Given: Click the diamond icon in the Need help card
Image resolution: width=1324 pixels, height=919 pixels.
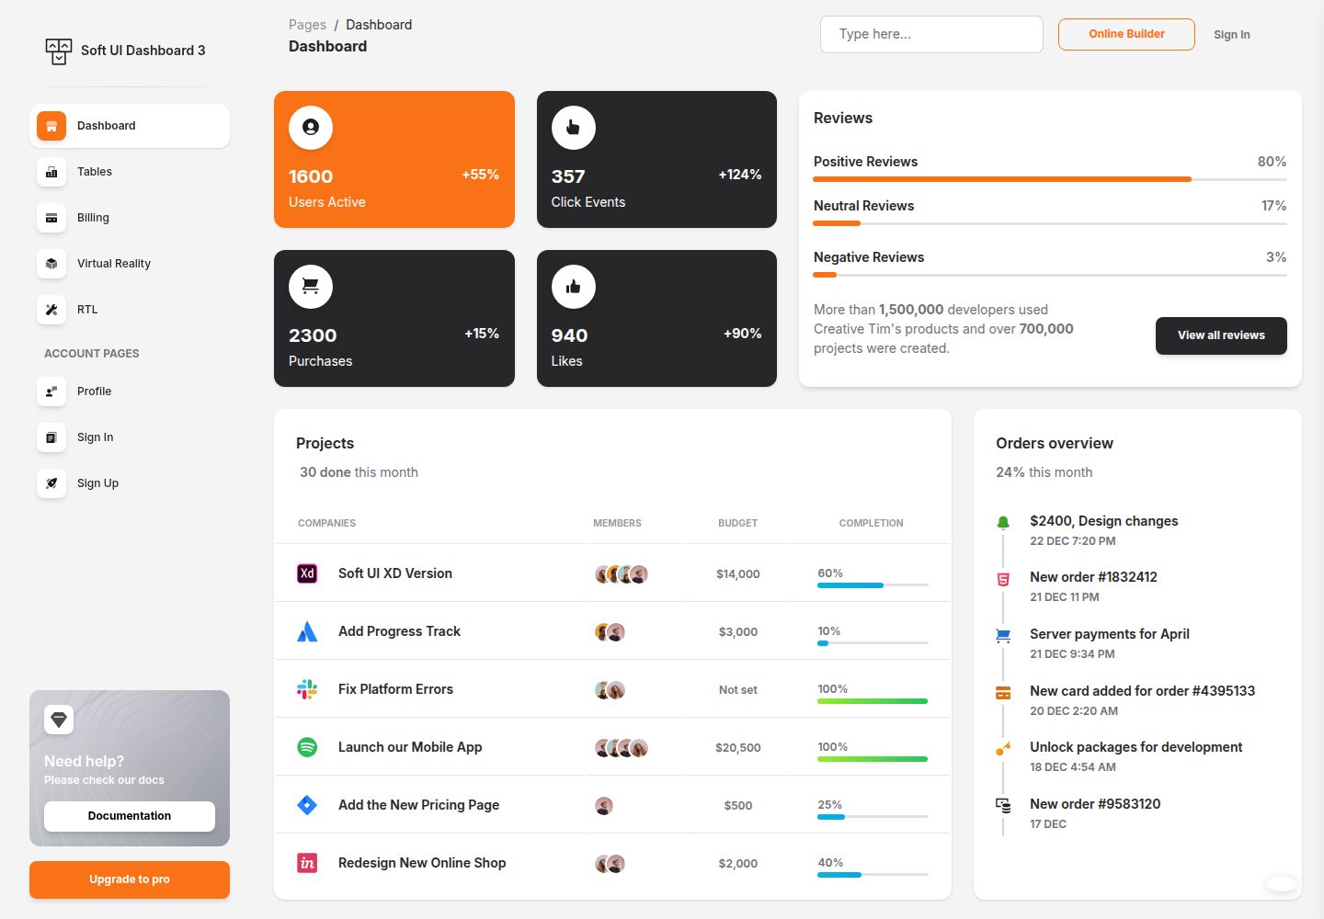Looking at the screenshot, I should pos(59,720).
